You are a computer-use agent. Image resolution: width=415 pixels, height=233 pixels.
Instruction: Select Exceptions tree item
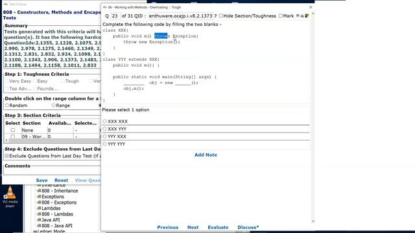point(53,197)
